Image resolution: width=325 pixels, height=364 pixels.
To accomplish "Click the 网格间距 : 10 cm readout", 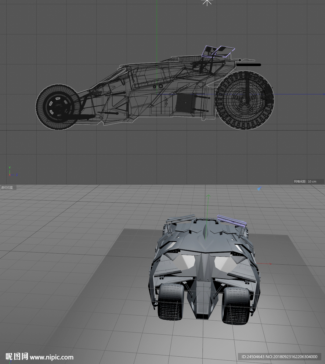I will [305, 181].
